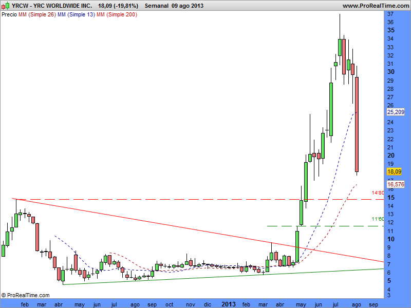The width and height of the screenshot is (411, 308).
Task: Click the green 11'60 support level label
Action: (x=378, y=219)
